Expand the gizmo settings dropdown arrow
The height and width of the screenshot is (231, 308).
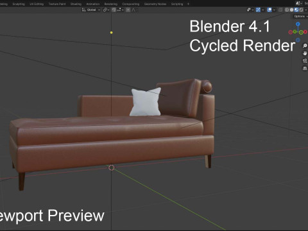click(x=263, y=10)
